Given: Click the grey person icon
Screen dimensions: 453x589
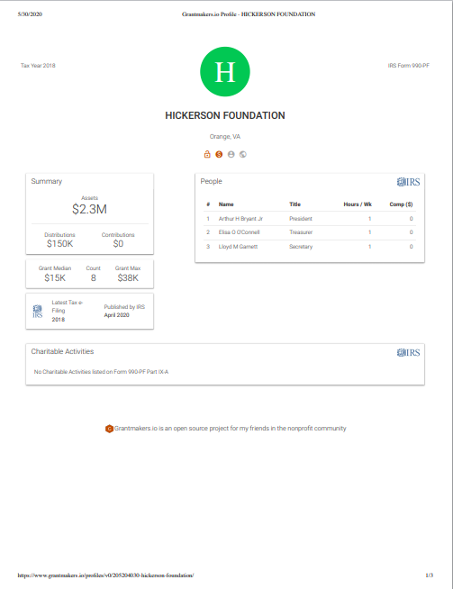Looking at the screenshot, I should (231, 154).
